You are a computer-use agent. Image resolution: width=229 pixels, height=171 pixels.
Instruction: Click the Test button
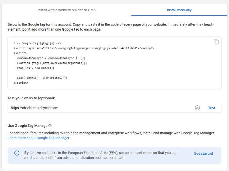(211, 108)
